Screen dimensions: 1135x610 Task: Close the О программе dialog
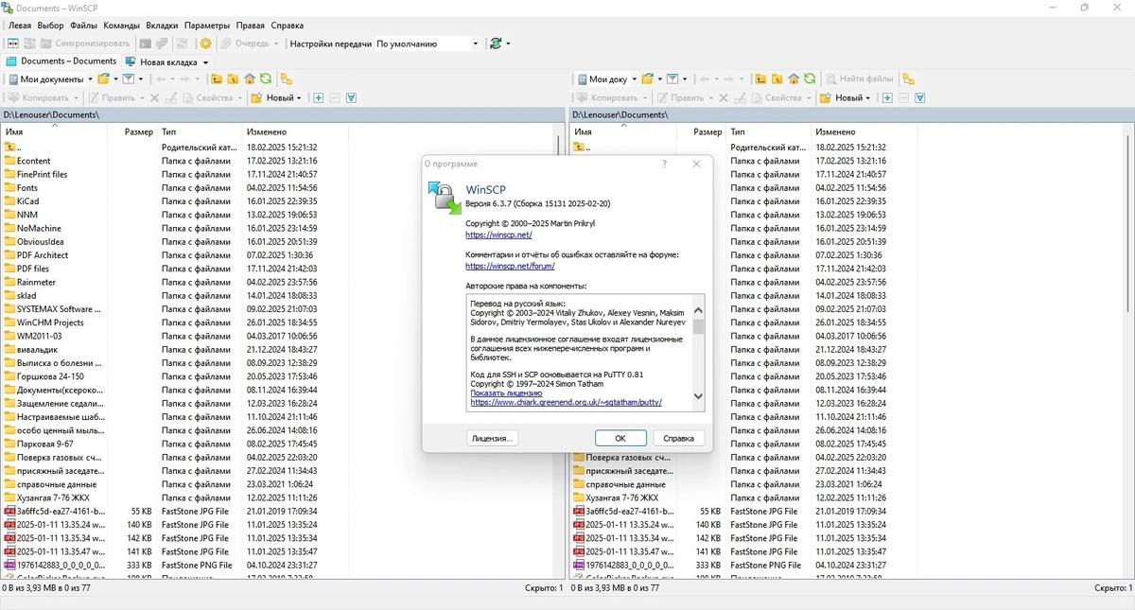point(697,164)
